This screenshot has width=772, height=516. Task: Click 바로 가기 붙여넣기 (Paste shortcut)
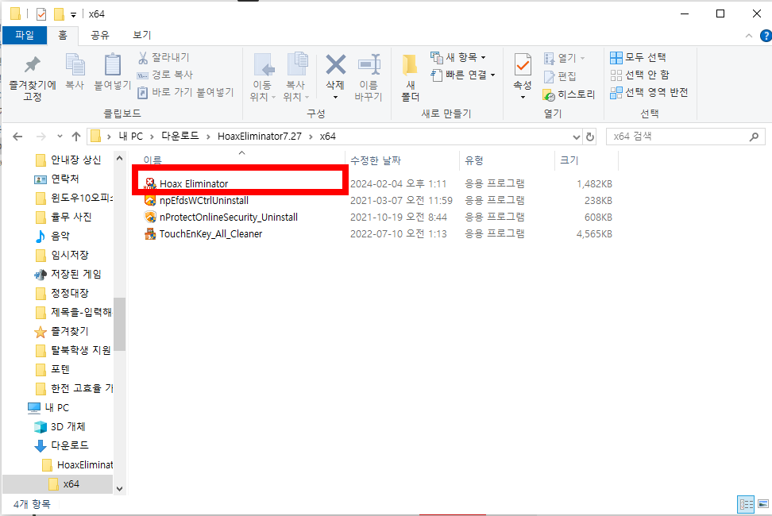pos(186,92)
